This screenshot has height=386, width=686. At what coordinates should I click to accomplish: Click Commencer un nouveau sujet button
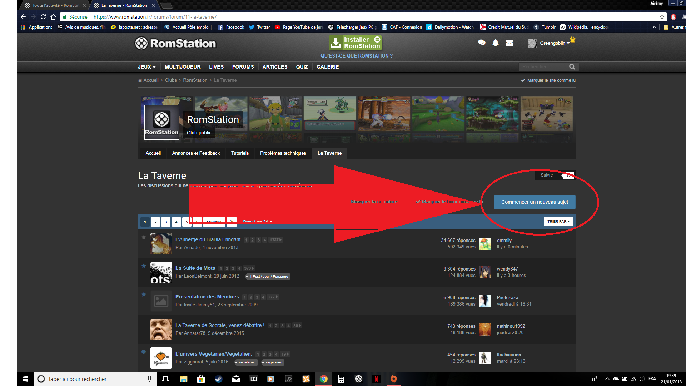pos(535,202)
